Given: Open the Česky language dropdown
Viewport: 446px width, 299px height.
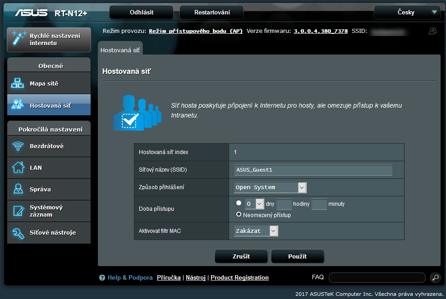Looking at the screenshot, I should pyautogui.click(x=407, y=12).
